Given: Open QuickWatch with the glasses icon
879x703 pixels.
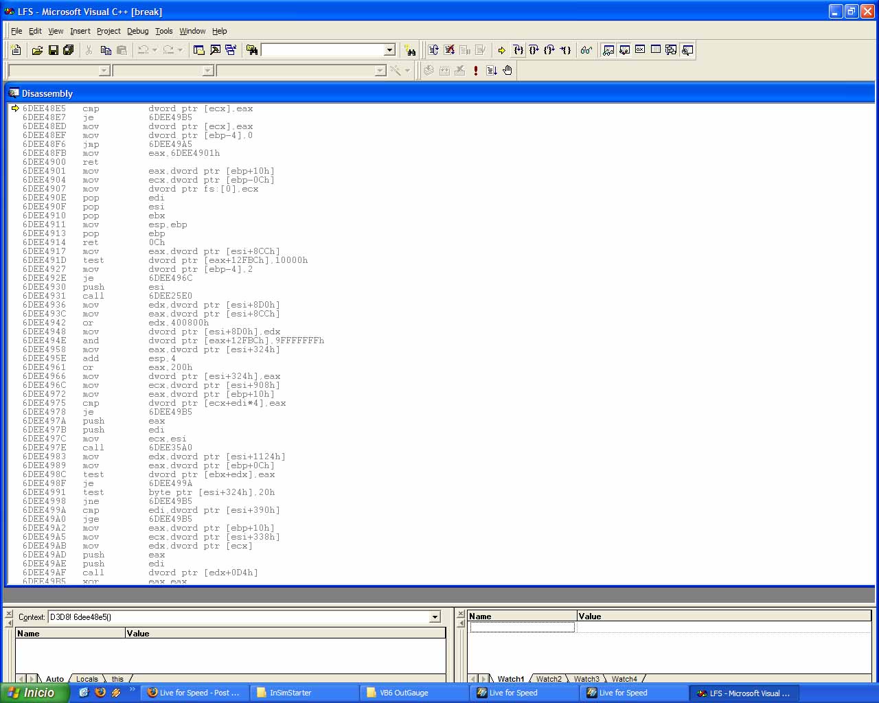Looking at the screenshot, I should coord(586,50).
